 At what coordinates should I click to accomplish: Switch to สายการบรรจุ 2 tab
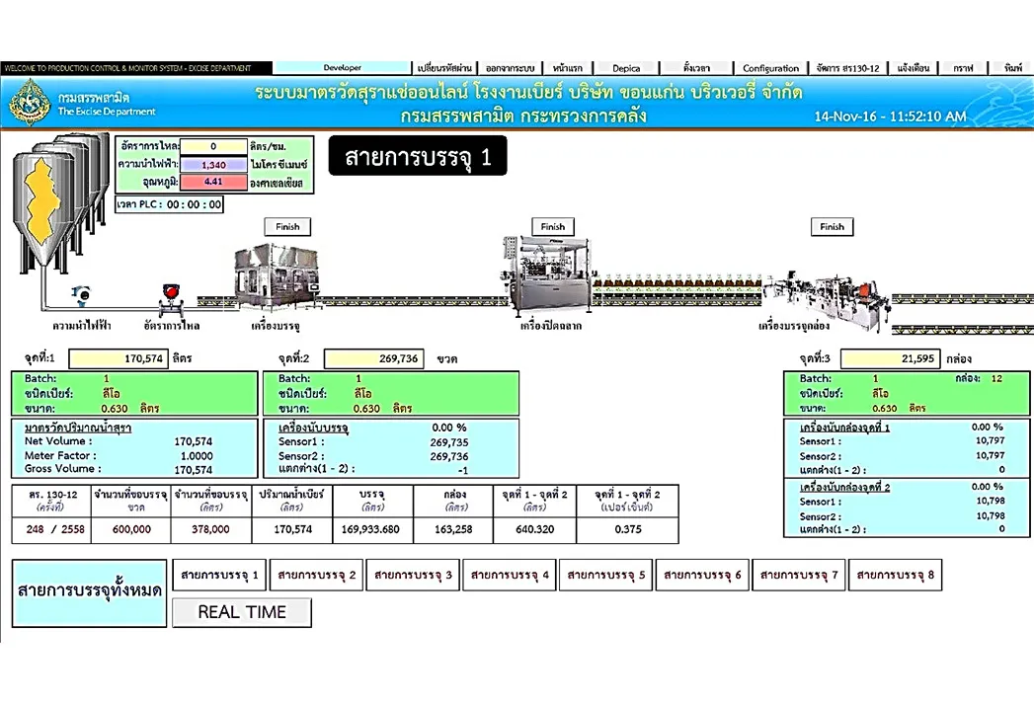tap(317, 575)
